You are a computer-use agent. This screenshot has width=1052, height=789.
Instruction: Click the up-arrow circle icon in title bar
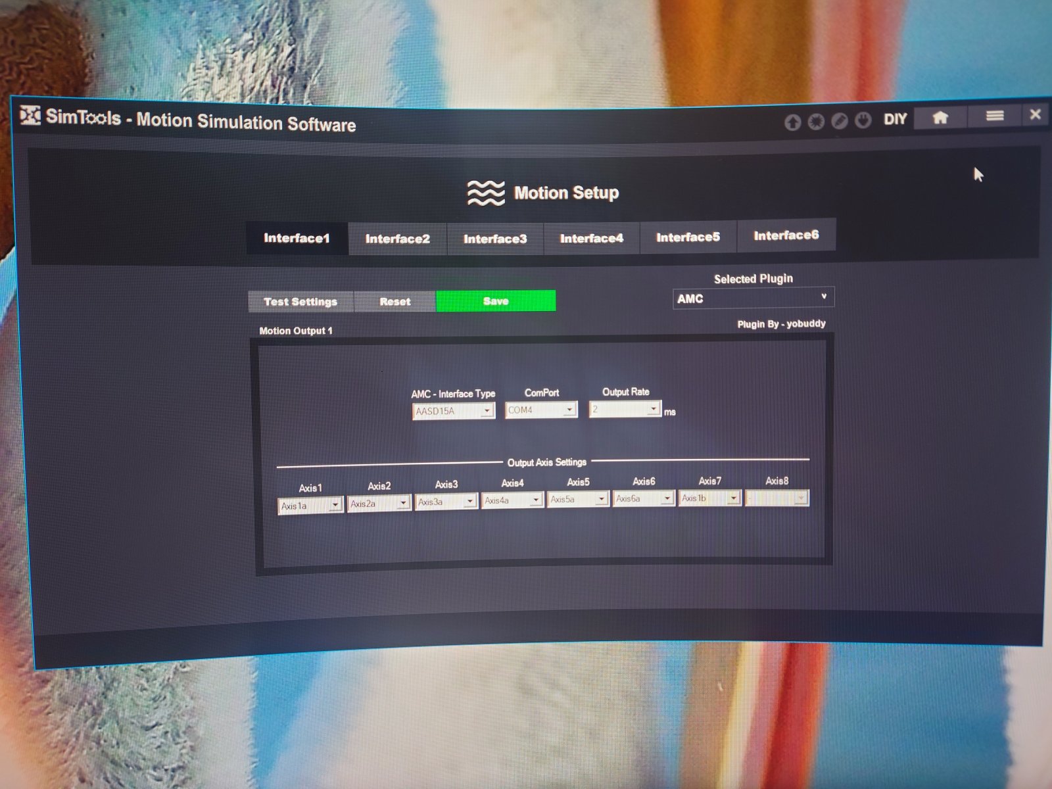(x=793, y=122)
